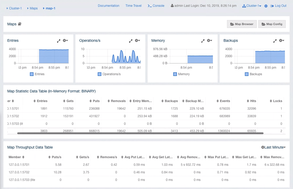Open the Entries chart gear dropdown
This screenshot has height=189, width=293.
(x=65, y=41)
